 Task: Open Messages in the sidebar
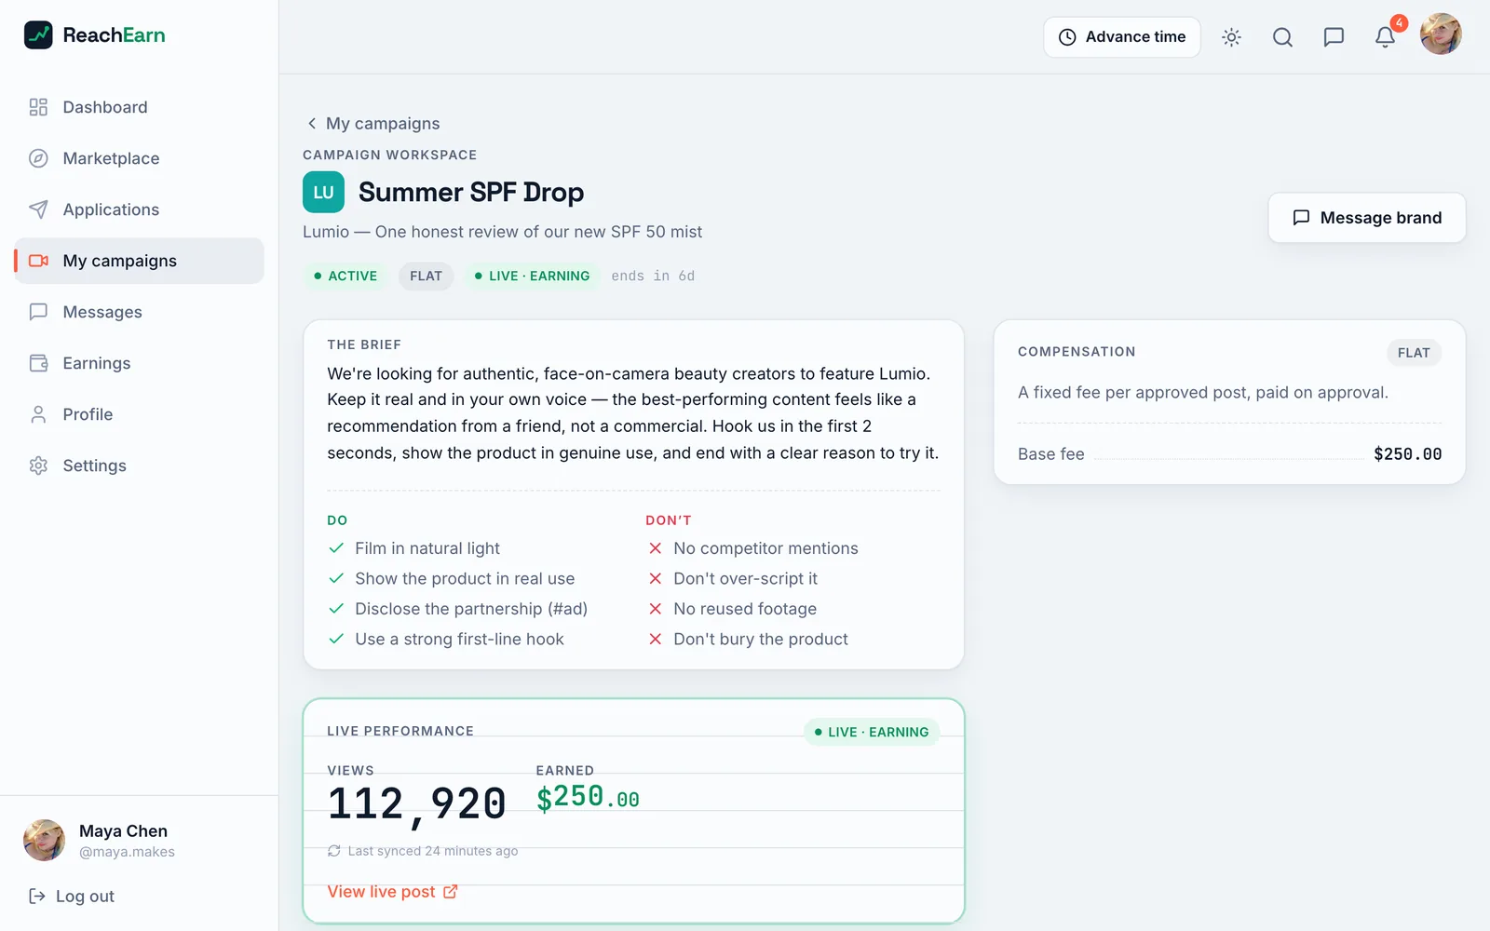pos(139,312)
